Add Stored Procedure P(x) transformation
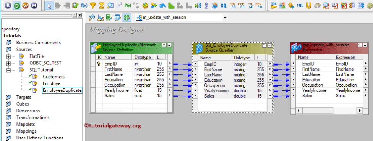373x141 pixels. [128, 6]
